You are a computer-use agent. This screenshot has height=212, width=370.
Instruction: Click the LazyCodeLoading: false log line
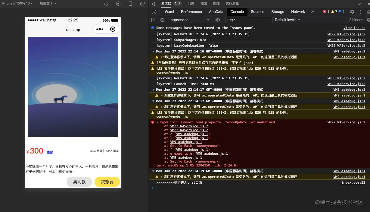pyautogui.click(x=187, y=46)
